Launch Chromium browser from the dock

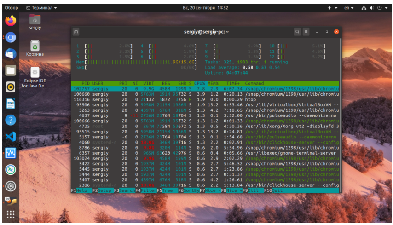(11, 38)
